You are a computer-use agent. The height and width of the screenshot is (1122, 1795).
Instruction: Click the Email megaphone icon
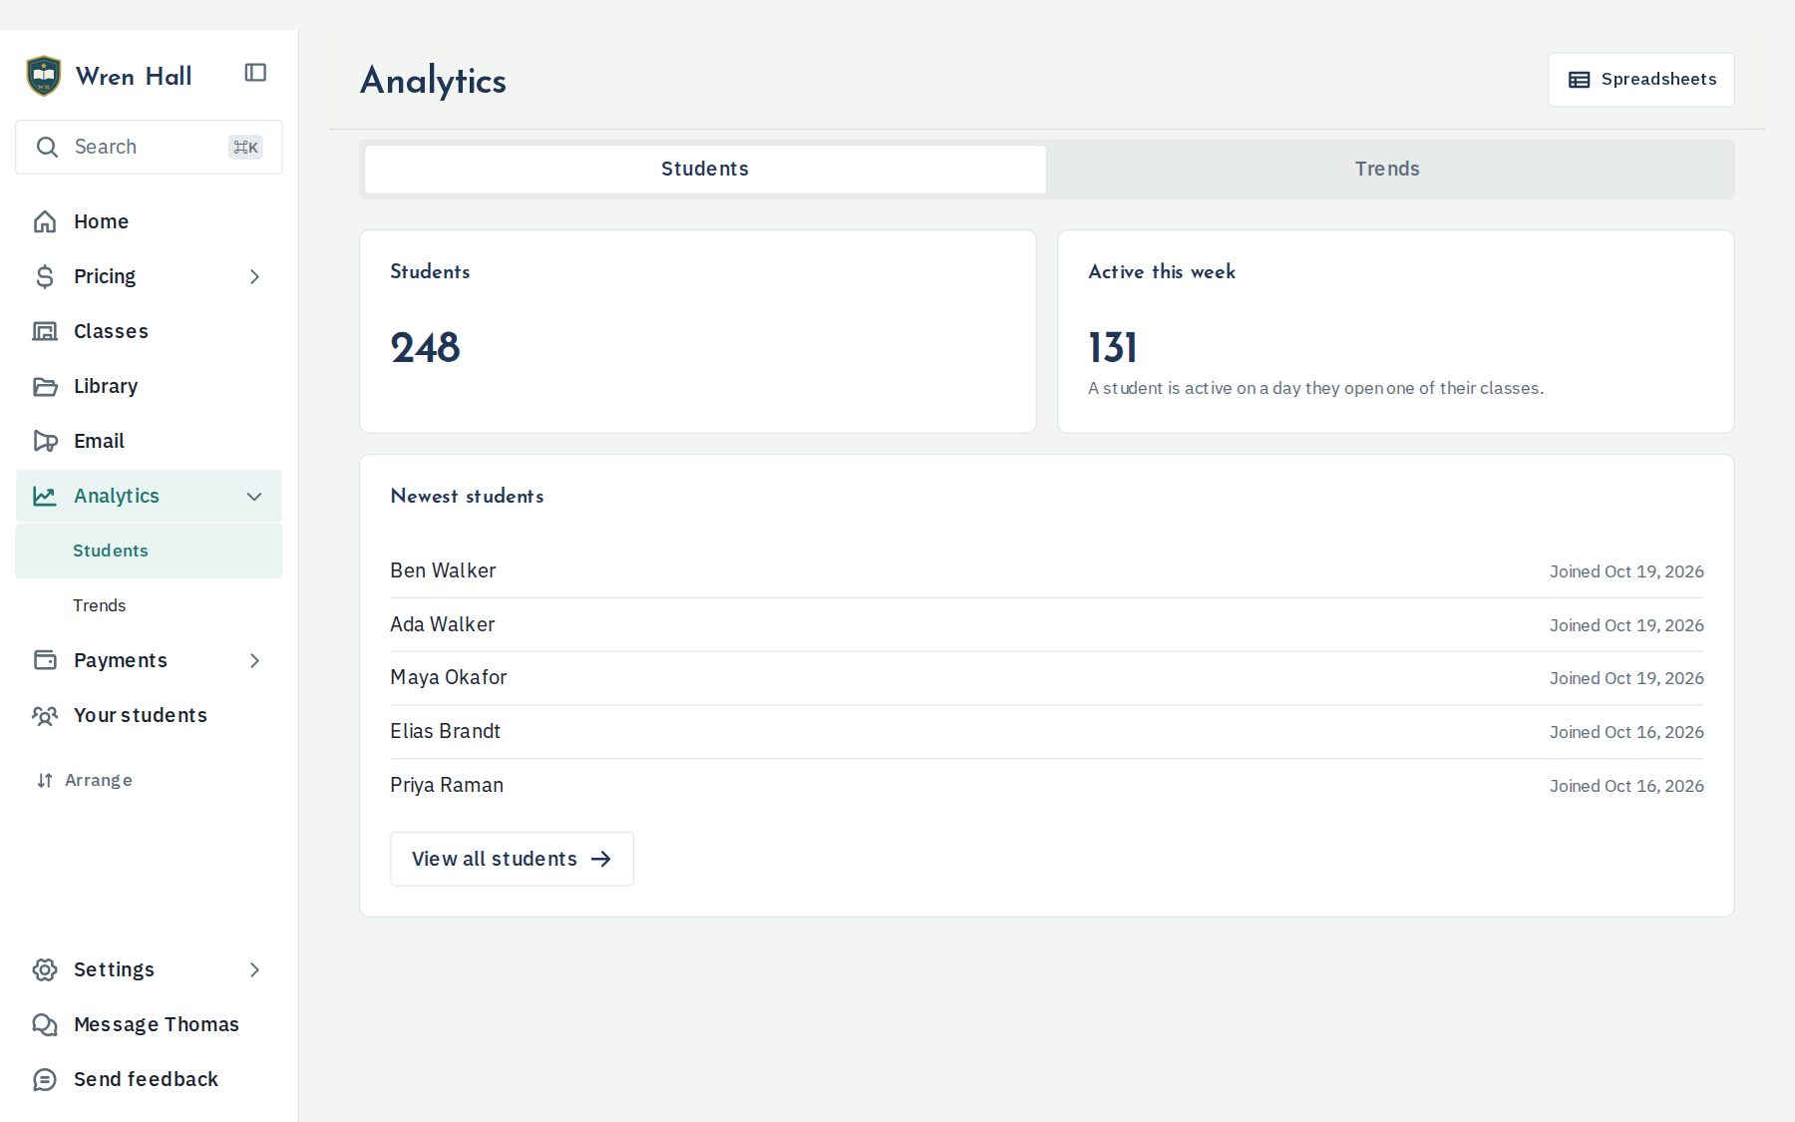click(x=45, y=441)
